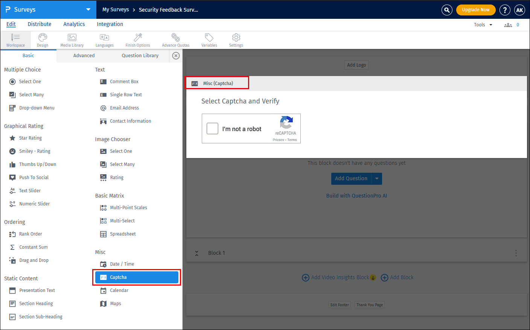Click the Upgrade Now button

(x=476, y=10)
